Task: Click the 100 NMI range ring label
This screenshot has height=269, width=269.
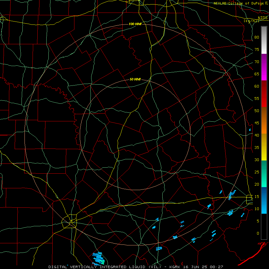Action: tap(135, 24)
